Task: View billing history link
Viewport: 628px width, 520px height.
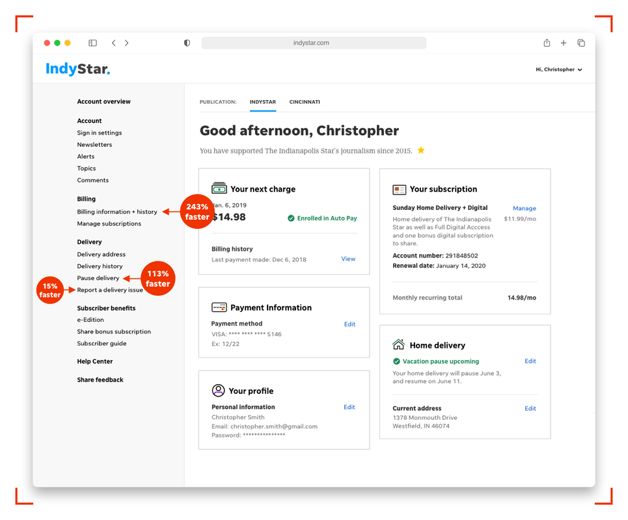Action: [348, 259]
